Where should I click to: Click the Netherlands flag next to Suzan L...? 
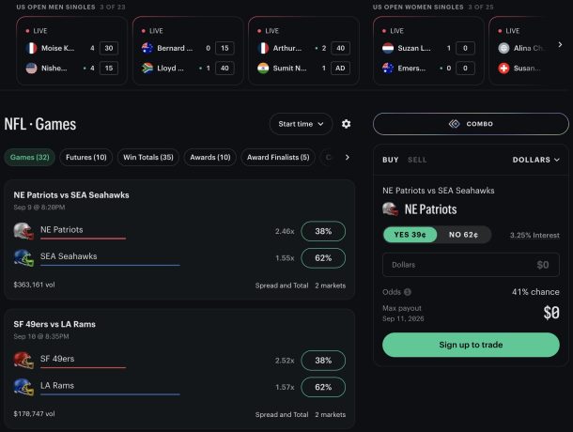[388, 48]
